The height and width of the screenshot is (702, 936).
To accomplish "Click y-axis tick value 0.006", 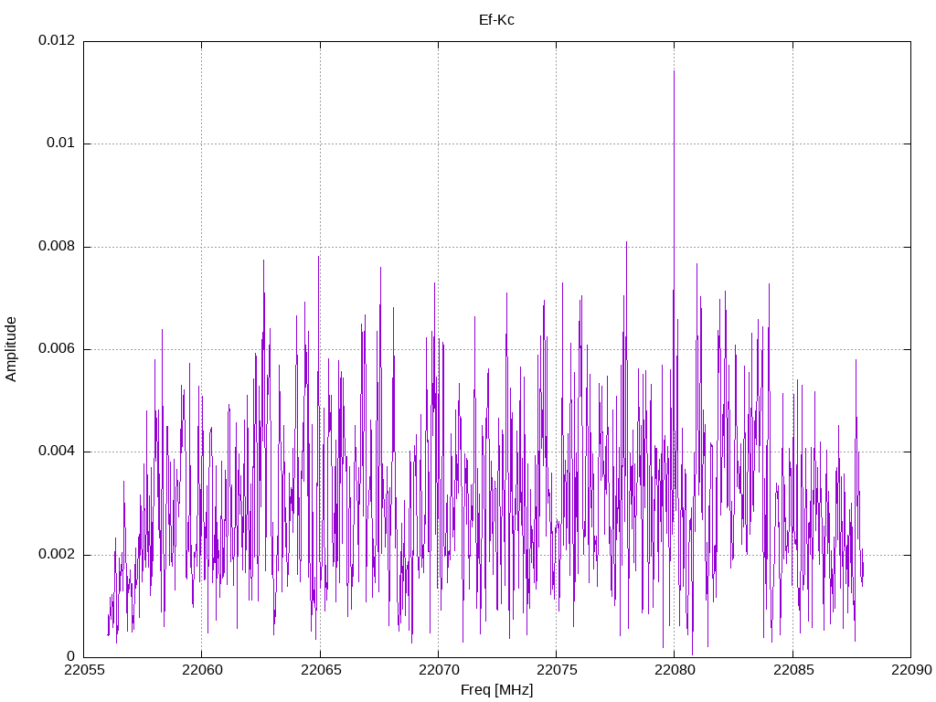I will tap(57, 349).
